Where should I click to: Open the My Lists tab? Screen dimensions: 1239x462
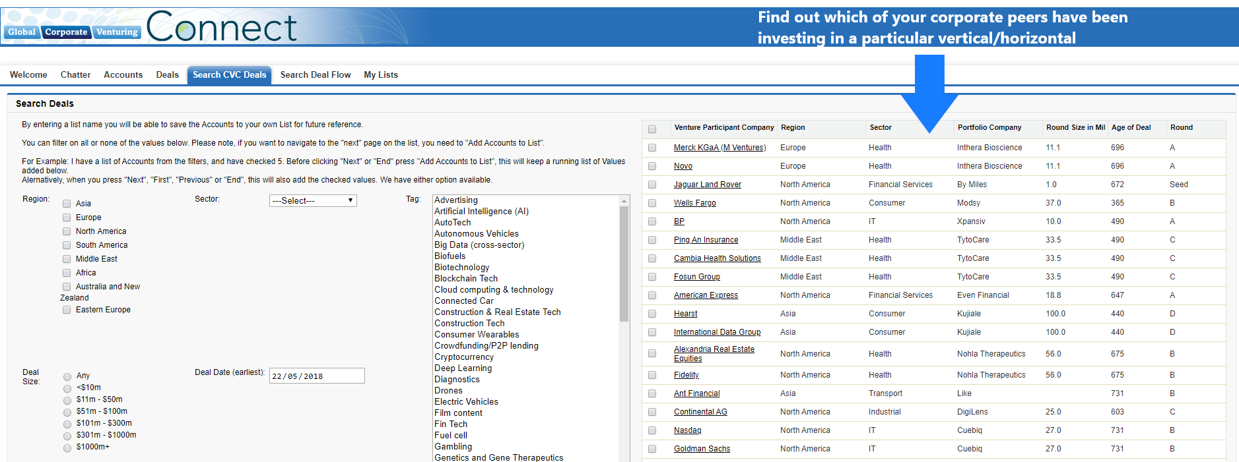click(381, 75)
